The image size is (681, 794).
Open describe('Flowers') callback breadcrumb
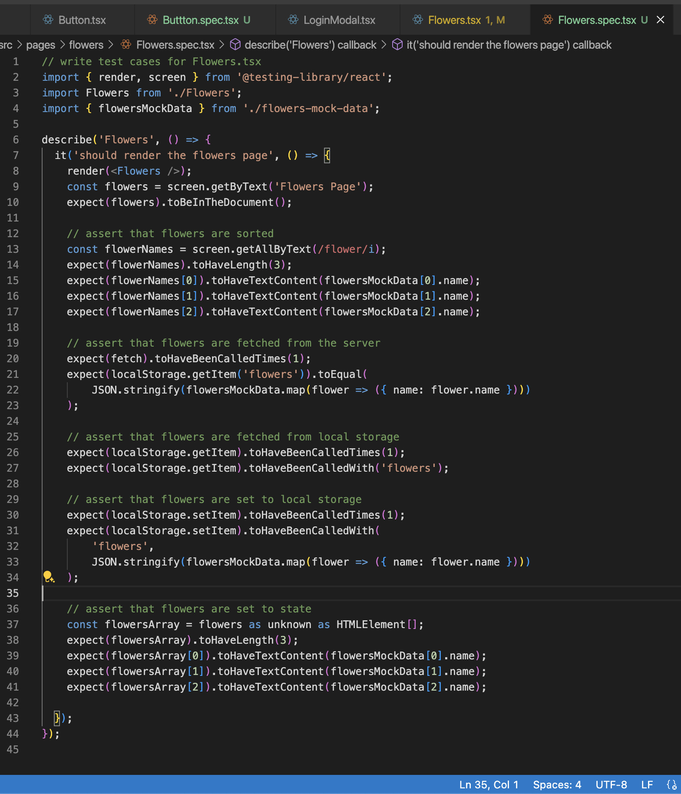pyautogui.click(x=311, y=45)
